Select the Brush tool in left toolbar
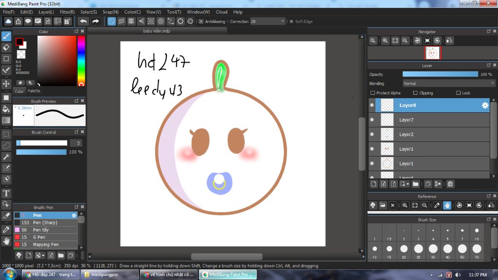Image resolution: width=498 pixels, height=280 pixels. (6, 36)
